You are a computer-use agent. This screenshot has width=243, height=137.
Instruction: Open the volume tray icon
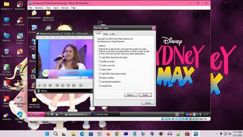pyautogui.click(x=230, y=134)
